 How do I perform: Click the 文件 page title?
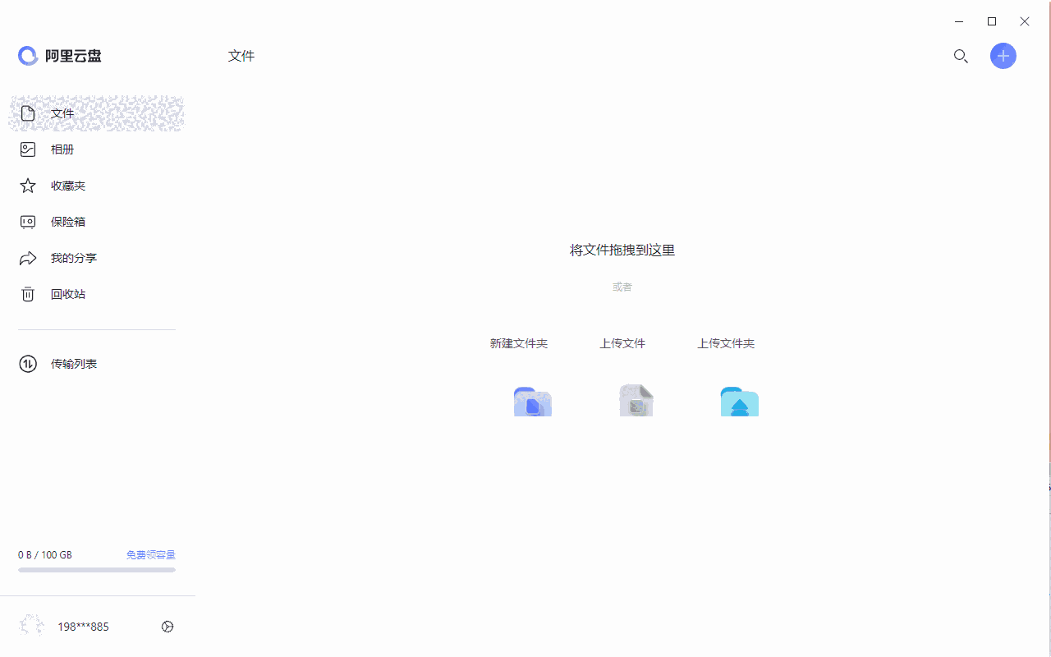(241, 55)
